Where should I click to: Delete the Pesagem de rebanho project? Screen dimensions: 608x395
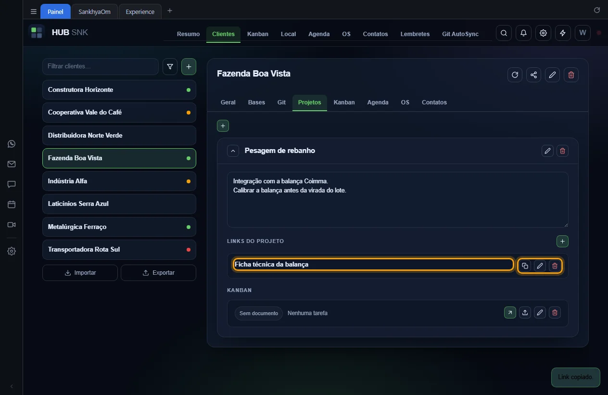562,151
